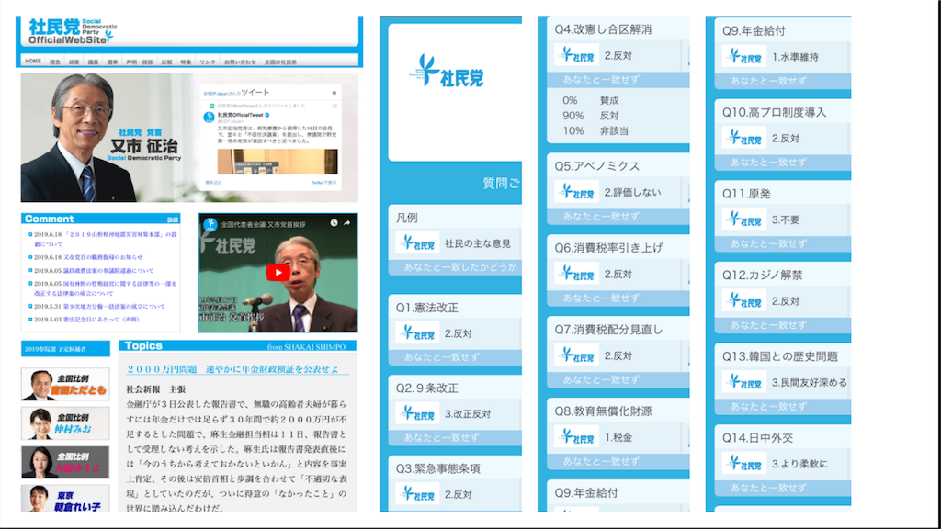Image resolution: width=941 pixels, height=529 pixels.
Task: Click the from SHAKAI SHIMPO label
Action: (x=306, y=346)
